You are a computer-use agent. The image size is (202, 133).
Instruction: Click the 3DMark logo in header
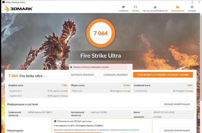18,9
